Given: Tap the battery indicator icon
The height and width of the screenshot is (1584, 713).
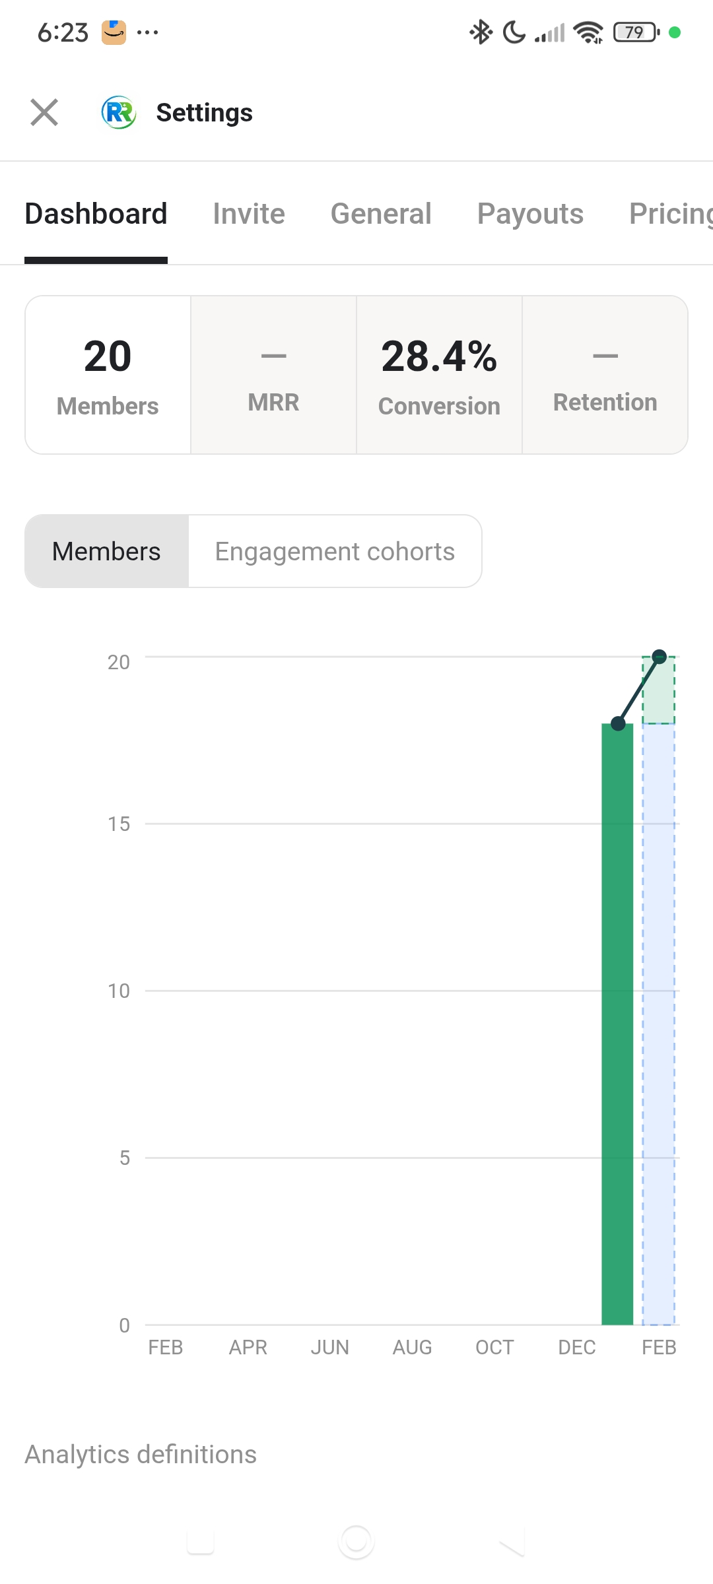Looking at the screenshot, I should coord(636,32).
